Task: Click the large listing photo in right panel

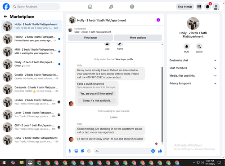Action: click(x=193, y=23)
